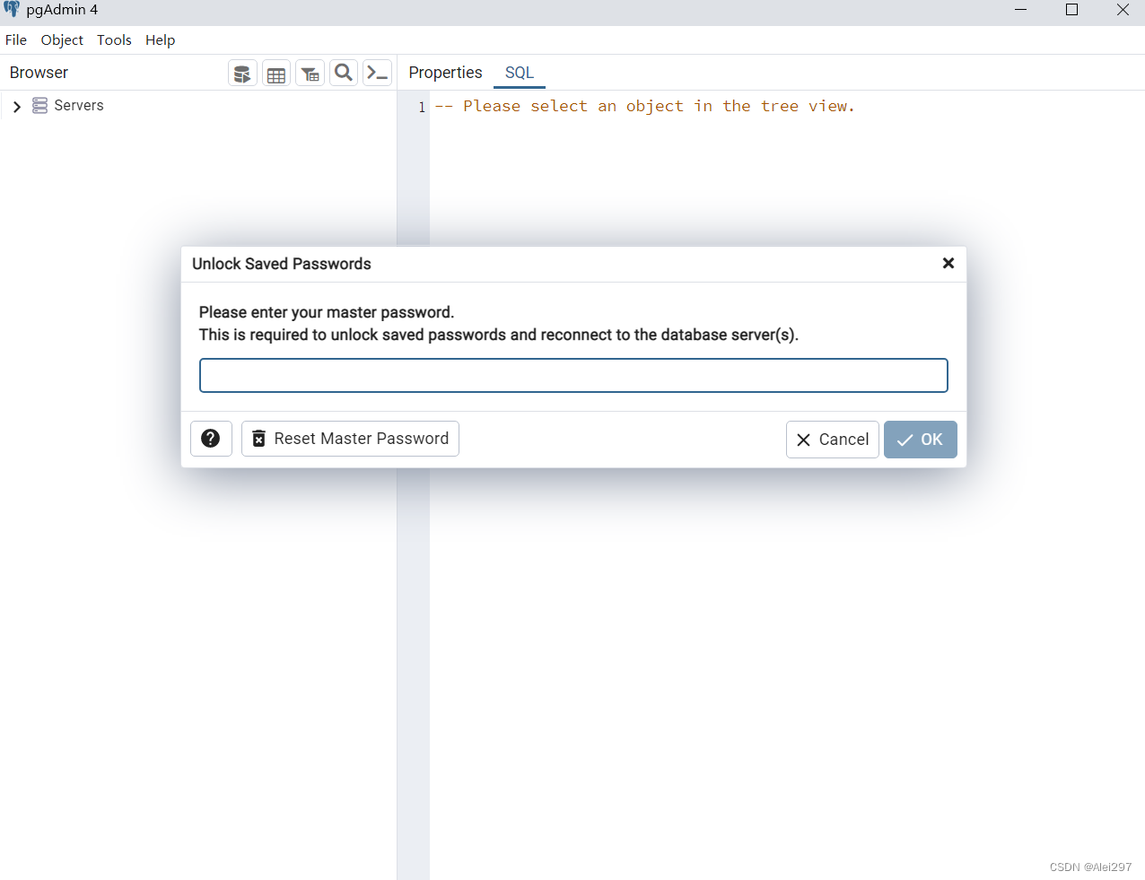Viewport: 1145px width, 880px height.
Task: Switch to the SQL tab
Action: pos(520,73)
